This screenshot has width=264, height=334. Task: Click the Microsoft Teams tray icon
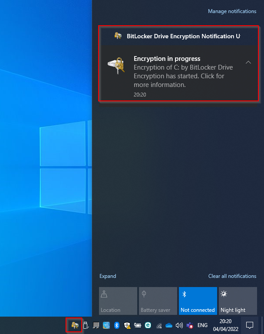[190, 325]
